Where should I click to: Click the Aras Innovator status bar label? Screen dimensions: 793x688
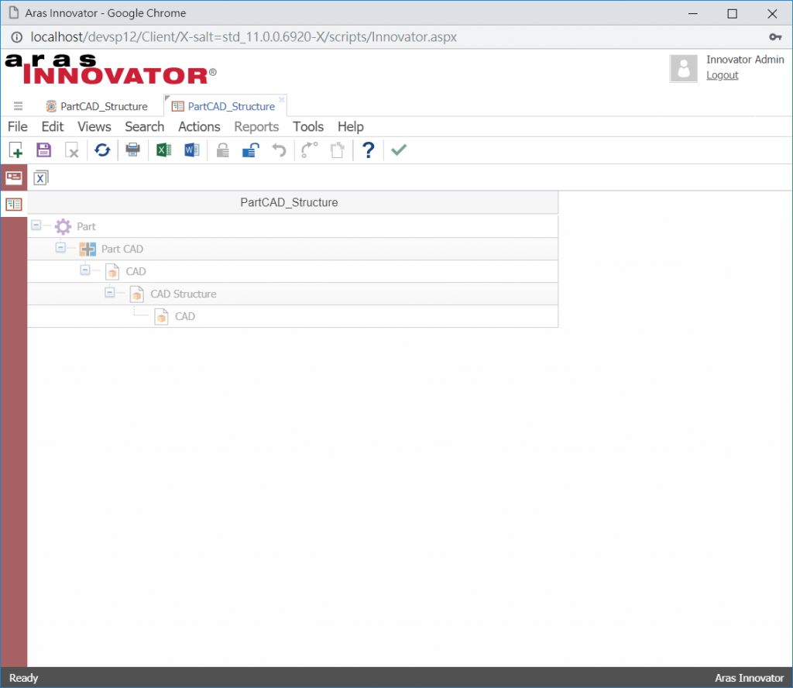coord(749,678)
